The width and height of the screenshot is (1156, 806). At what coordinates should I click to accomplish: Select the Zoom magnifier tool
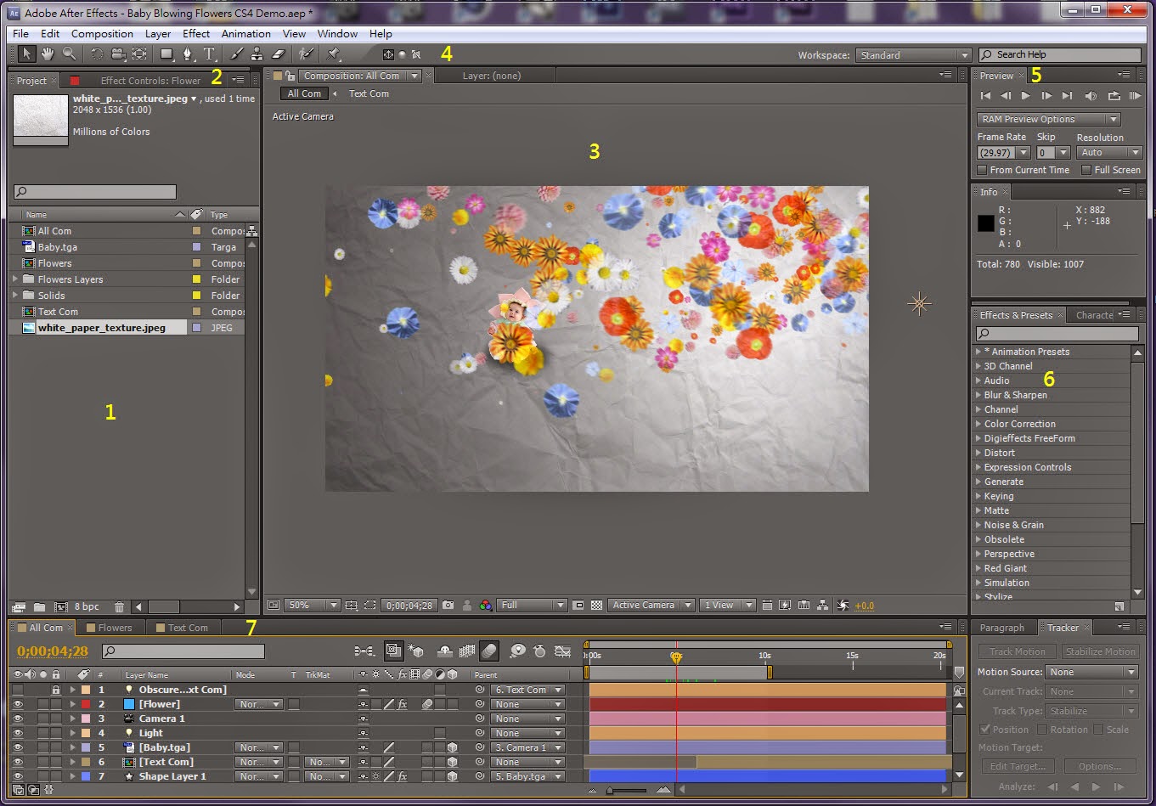[x=69, y=54]
